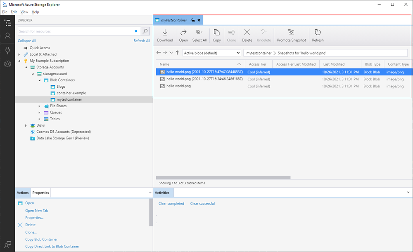Click the Delete toolbar button
Screen dimensions: 413x252
247,35
